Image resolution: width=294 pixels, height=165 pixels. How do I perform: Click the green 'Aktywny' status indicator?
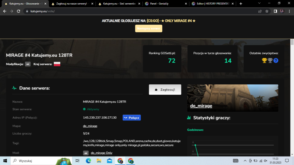pos(91,109)
